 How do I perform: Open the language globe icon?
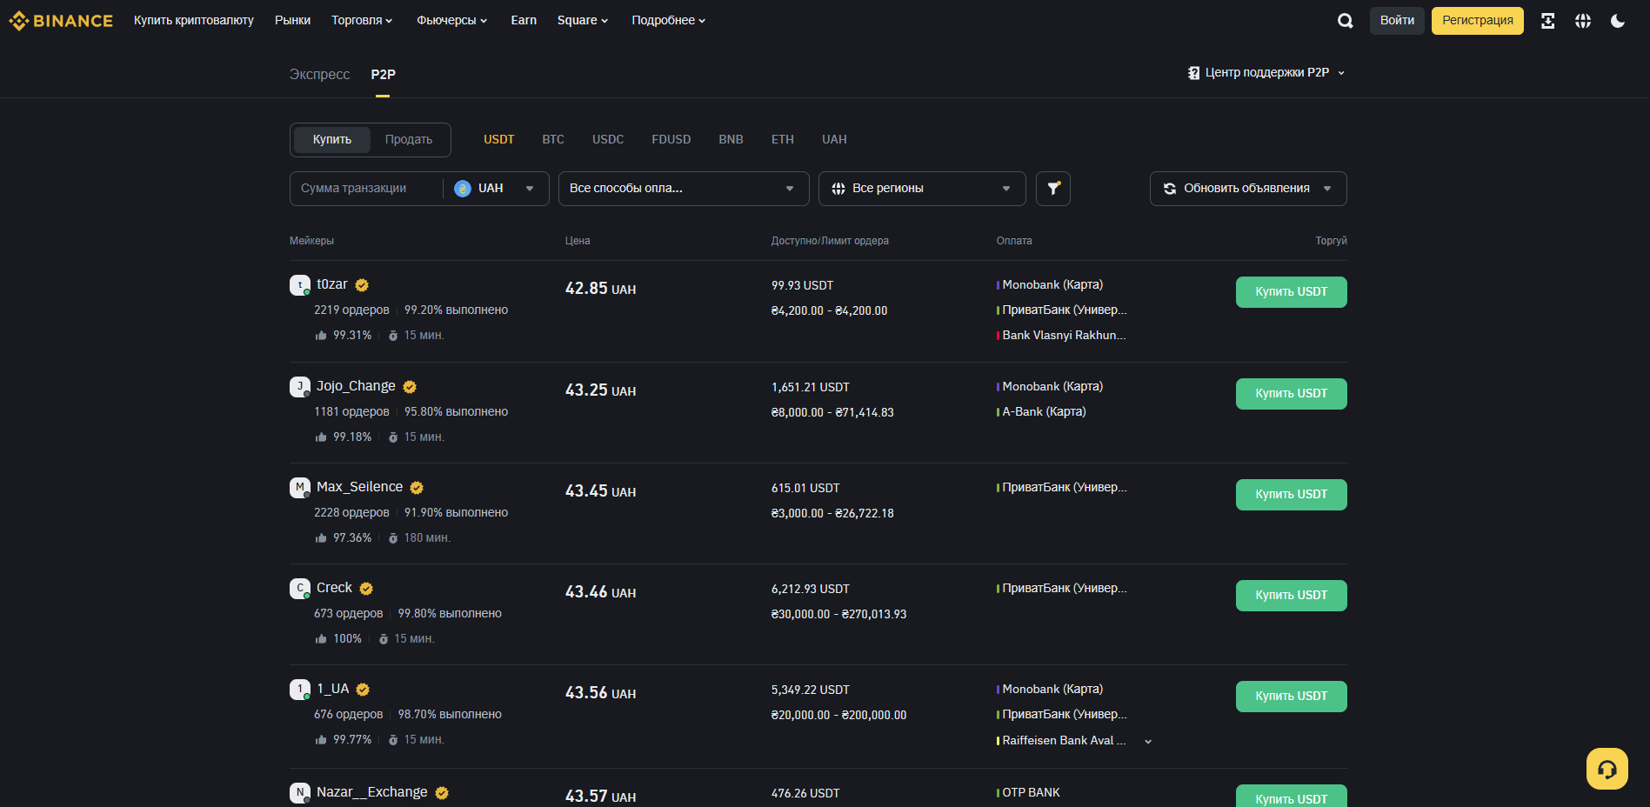(1582, 20)
